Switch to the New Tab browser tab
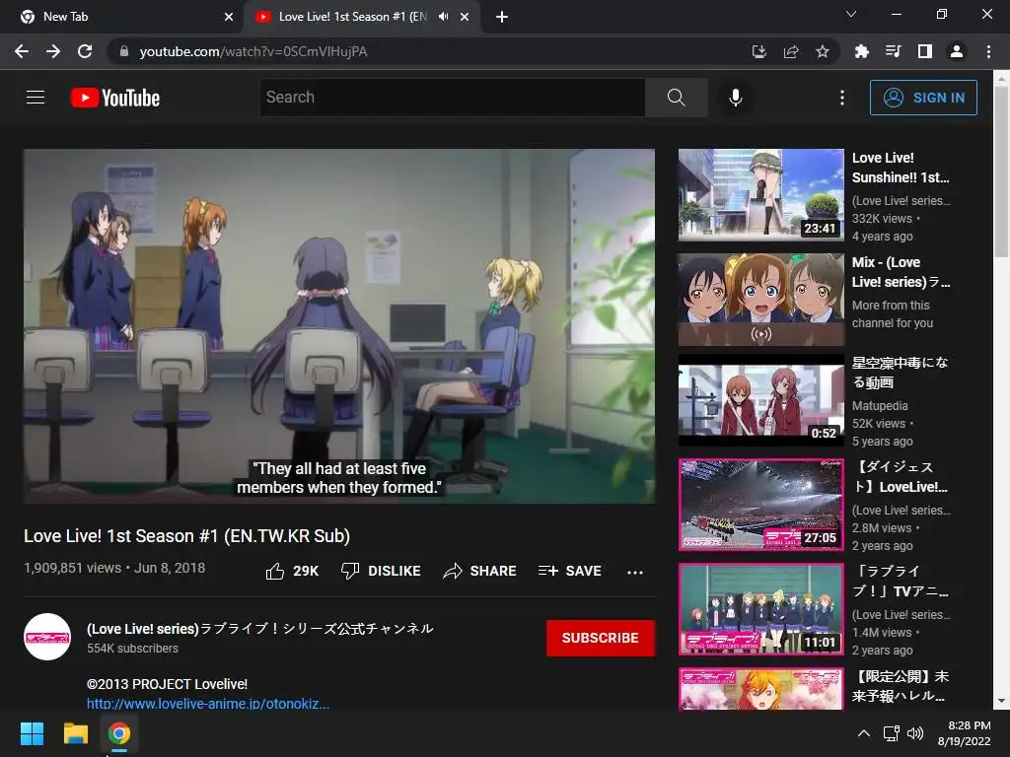 (x=122, y=17)
